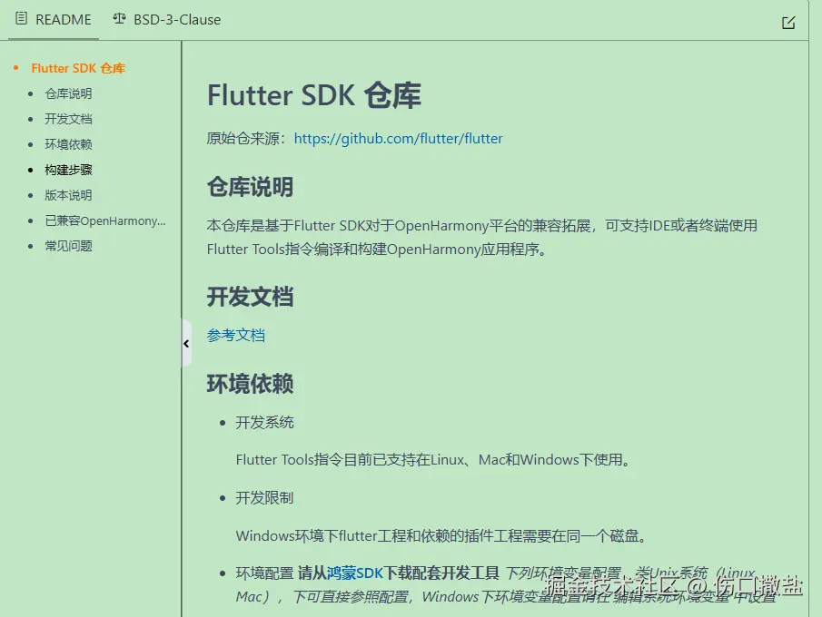
Task: Open the 参考文档 link
Action: point(236,335)
